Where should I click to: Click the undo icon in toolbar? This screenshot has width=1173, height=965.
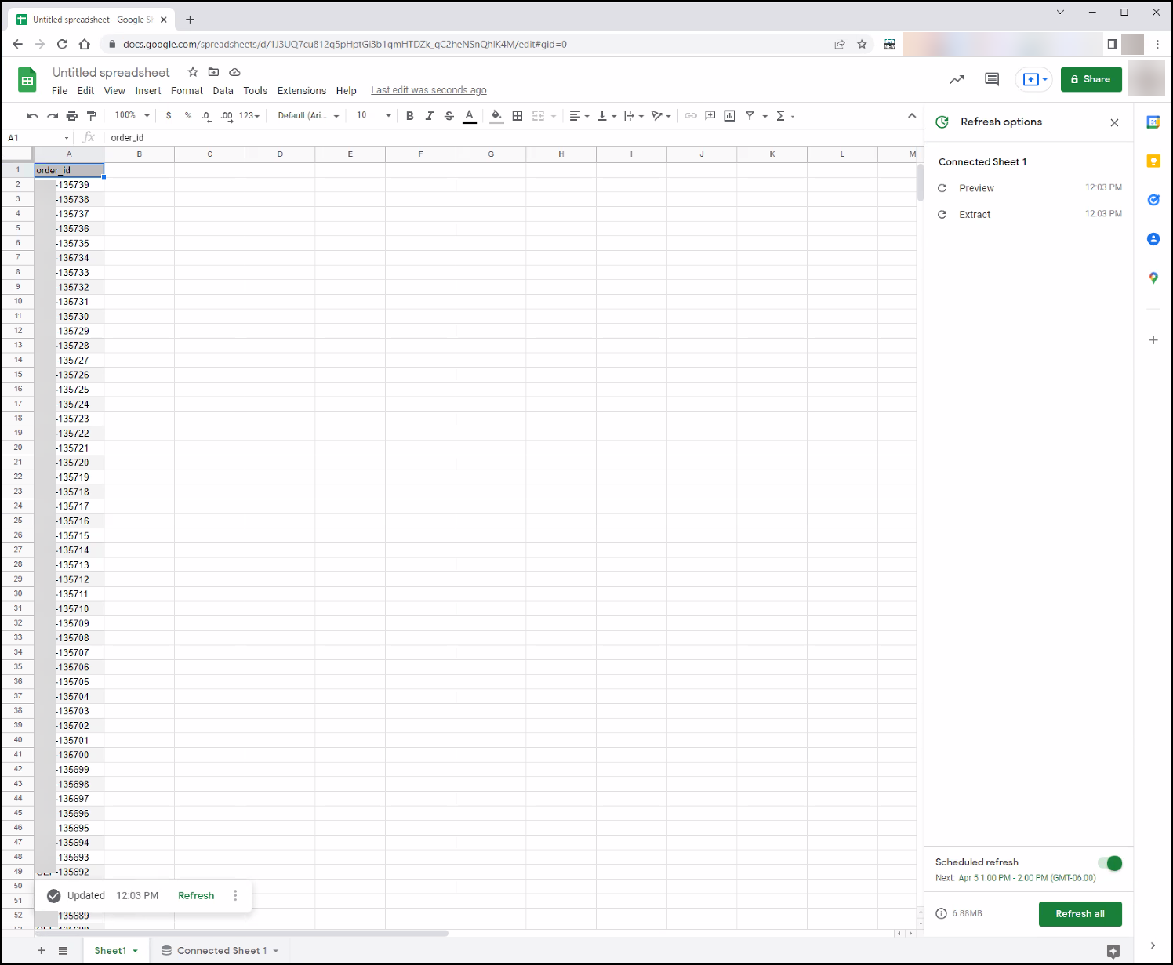coord(32,116)
